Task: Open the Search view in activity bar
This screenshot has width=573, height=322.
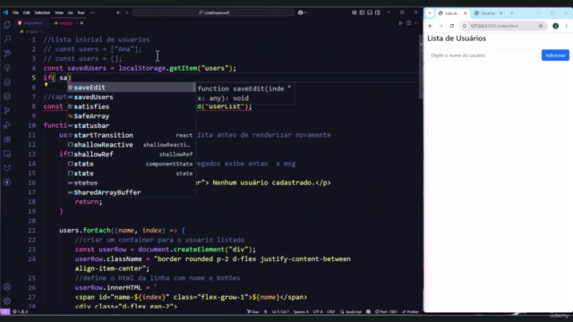Action: (x=7, y=39)
